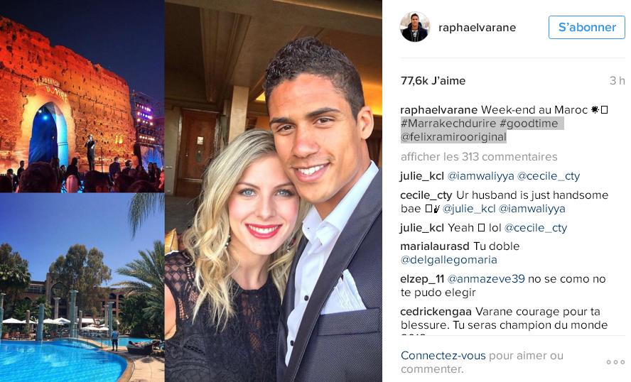Open cecile_cty commenter profile
Image resolution: width=631 pixels, height=382 pixels.
click(x=426, y=195)
